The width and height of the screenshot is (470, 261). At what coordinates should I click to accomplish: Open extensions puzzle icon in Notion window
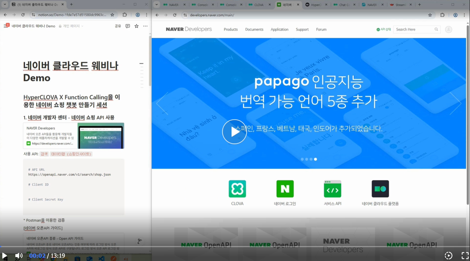click(x=124, y=15)
